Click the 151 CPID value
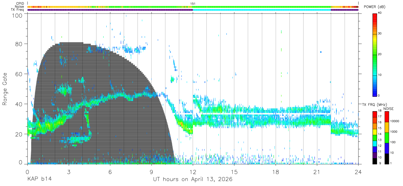This screenshot has height=186, width=403. [193, 4]
